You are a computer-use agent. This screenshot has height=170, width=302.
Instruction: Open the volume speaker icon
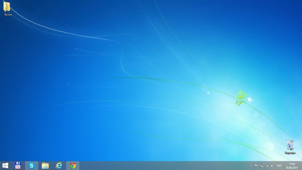tap(272, 166)
